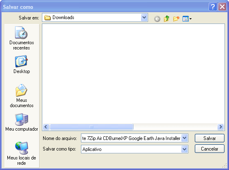Click the scrollbar left arrow
The height and width of the screenshot is (170, 229).
click(x=46, y=127)
